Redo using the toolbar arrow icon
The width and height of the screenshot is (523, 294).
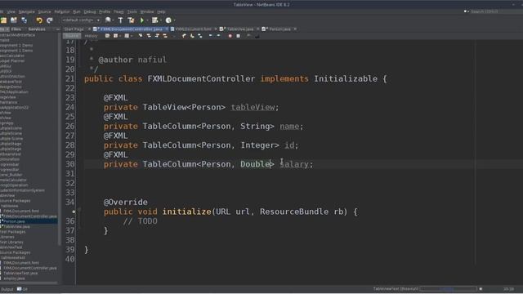[x=50, y=20]
